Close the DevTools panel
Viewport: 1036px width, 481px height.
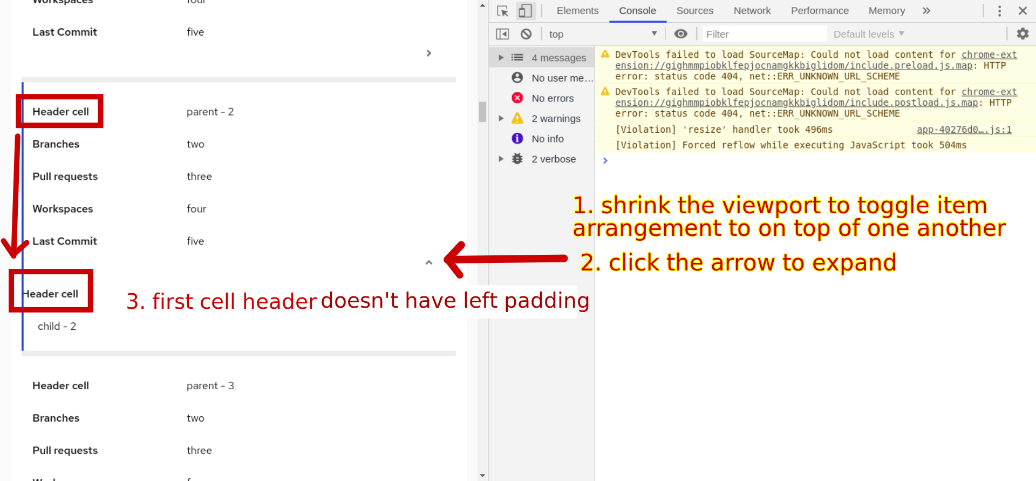1023,11
